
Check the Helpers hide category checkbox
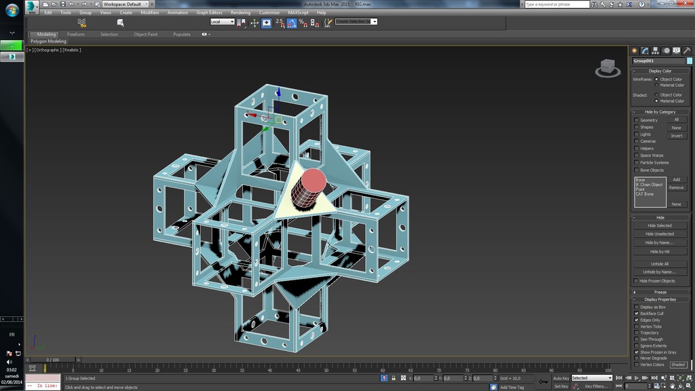point(637,149)
